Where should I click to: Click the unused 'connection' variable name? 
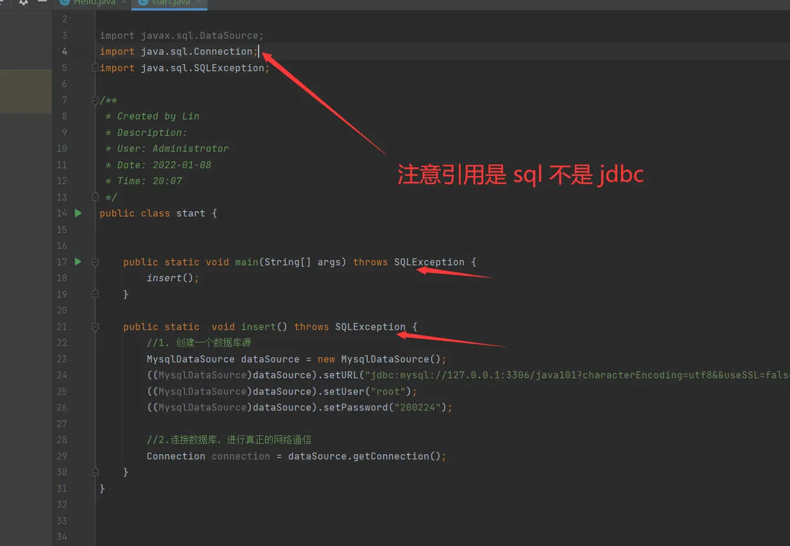click(x=240, y=457)
